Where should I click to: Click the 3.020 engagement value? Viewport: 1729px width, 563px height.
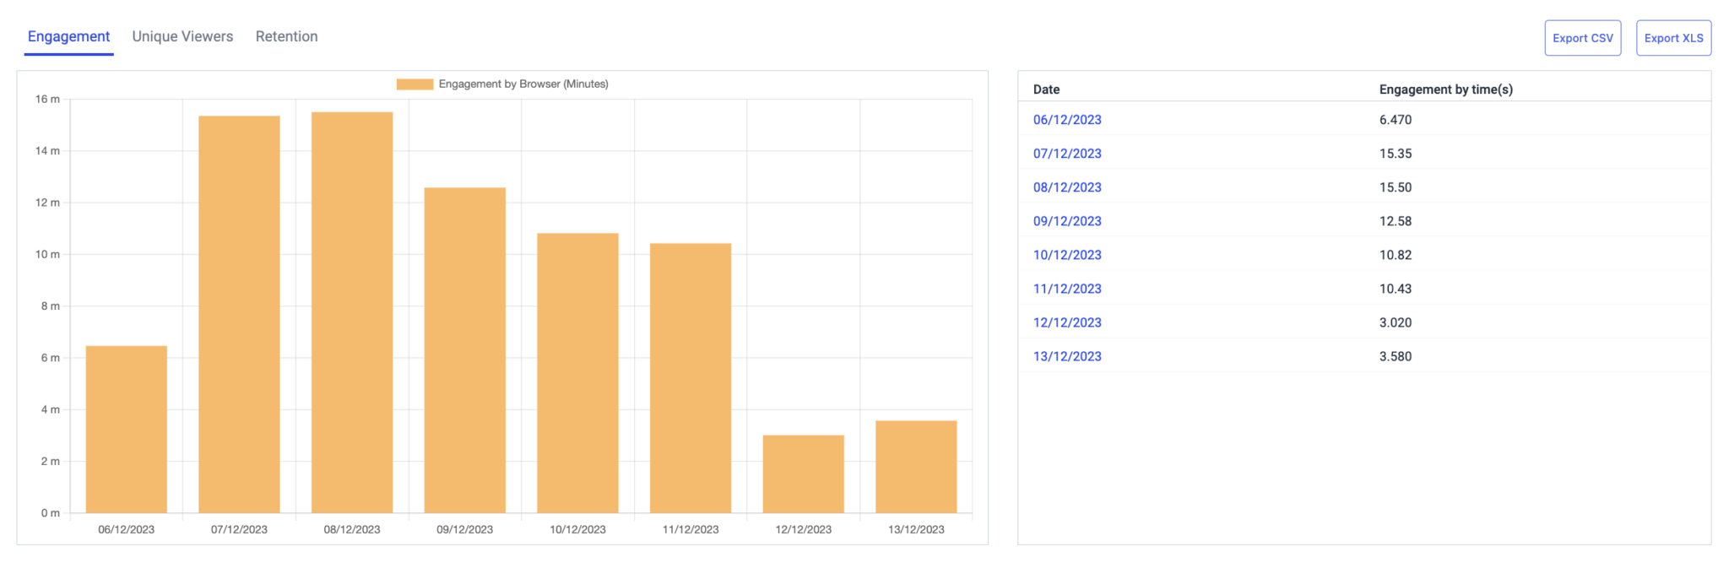(x=1396, y=322)
